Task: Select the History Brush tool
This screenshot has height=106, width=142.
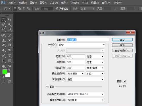Action: coord(10,40)
